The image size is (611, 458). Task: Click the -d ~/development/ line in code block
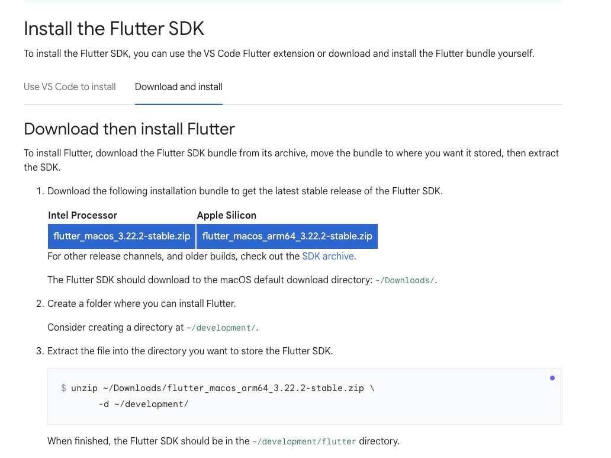pos(143,403)
